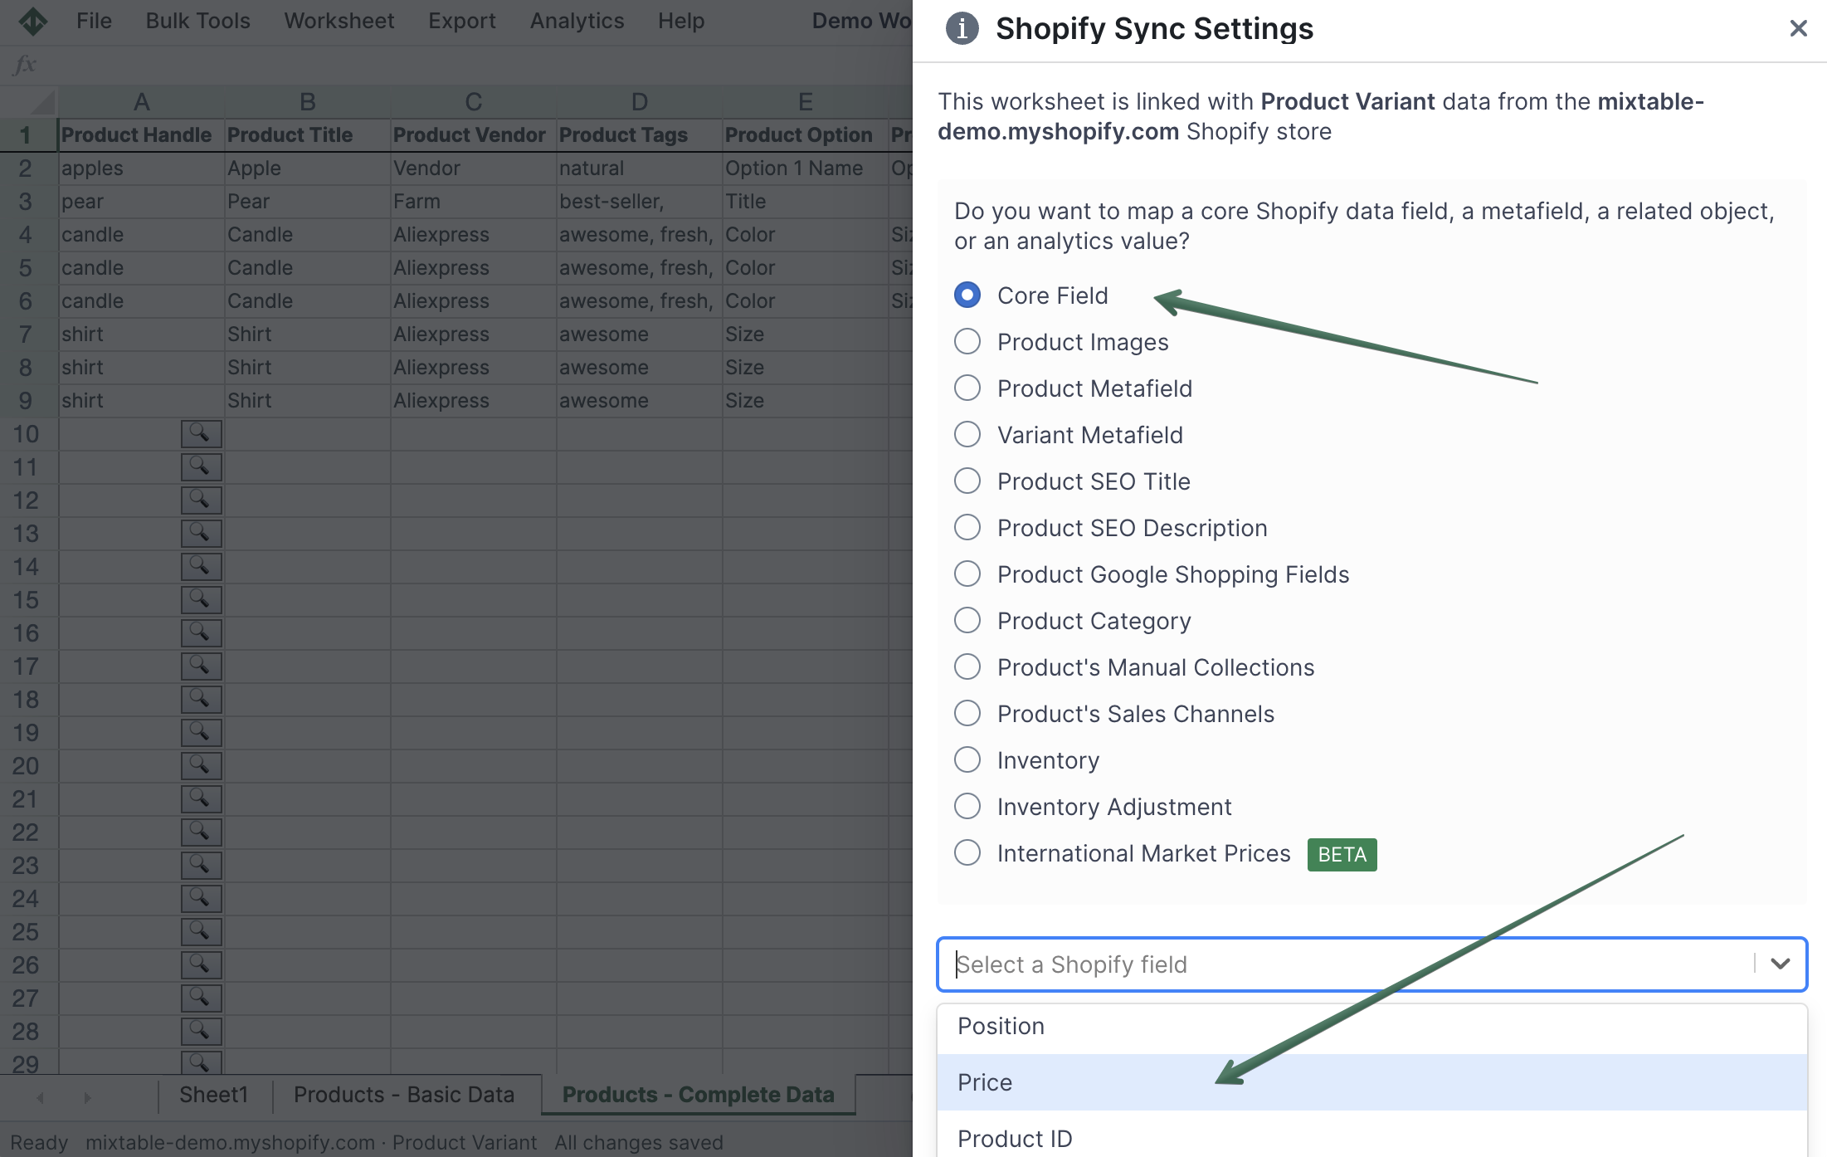1827x1157 pixels.
Task: Close the Shopify Sync Settings panel
Action: [1798, 28]
